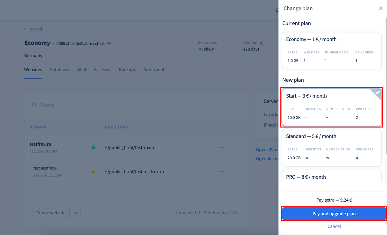The height and width of the screenshot is (235, 387).
Task: Click the 10.0 GB space value for Start
Action: tap(294, 118)
